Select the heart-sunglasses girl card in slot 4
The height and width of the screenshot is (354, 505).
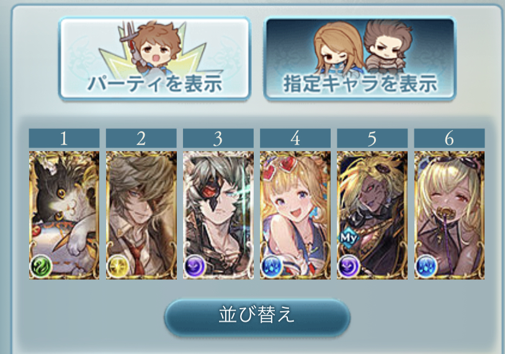pyautogui.click(x=295, y=215)
